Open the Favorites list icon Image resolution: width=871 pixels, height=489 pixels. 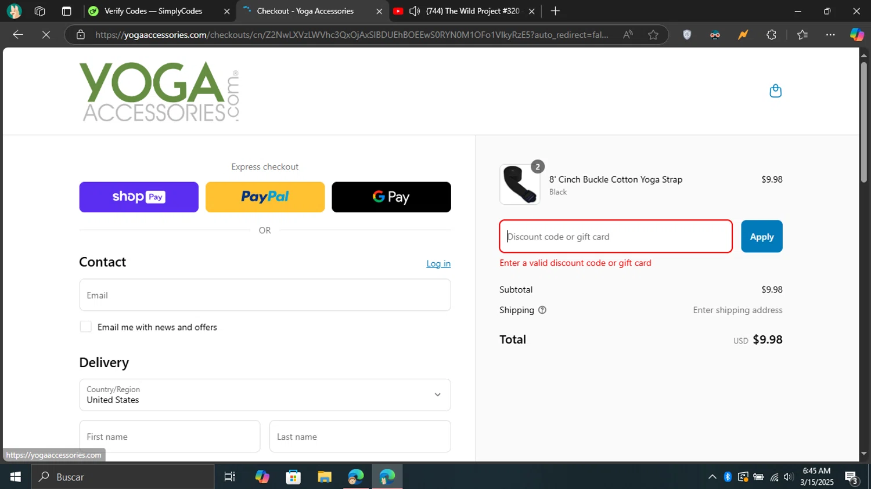(x=802, y=35)
